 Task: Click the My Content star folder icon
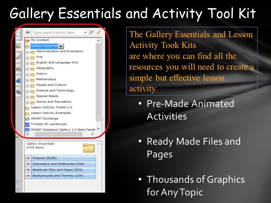tap(27, 41)
